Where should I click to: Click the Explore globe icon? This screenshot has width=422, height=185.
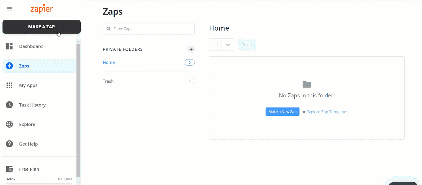(9, 124)
